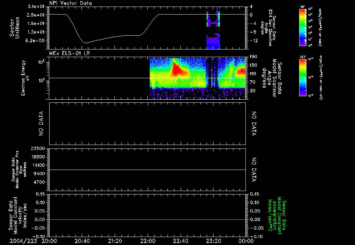This screenshot has width=355, height=245.
Task: Click the '22:00' time axis label
Action: [148, 241]
